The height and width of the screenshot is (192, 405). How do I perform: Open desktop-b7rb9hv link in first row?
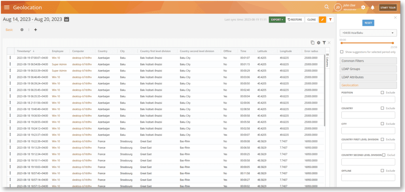(82, 58)
